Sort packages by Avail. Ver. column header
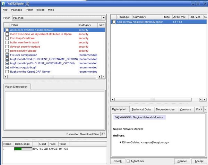Image resolution: width=208 pixels, height=165 pixels. (x=179, y=17)
